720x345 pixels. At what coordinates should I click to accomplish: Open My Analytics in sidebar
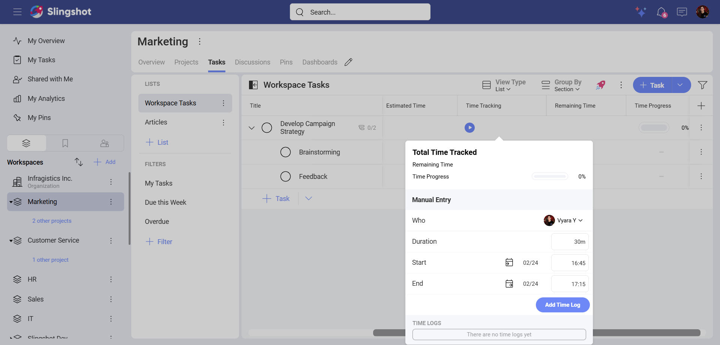(x=46, y=99)
